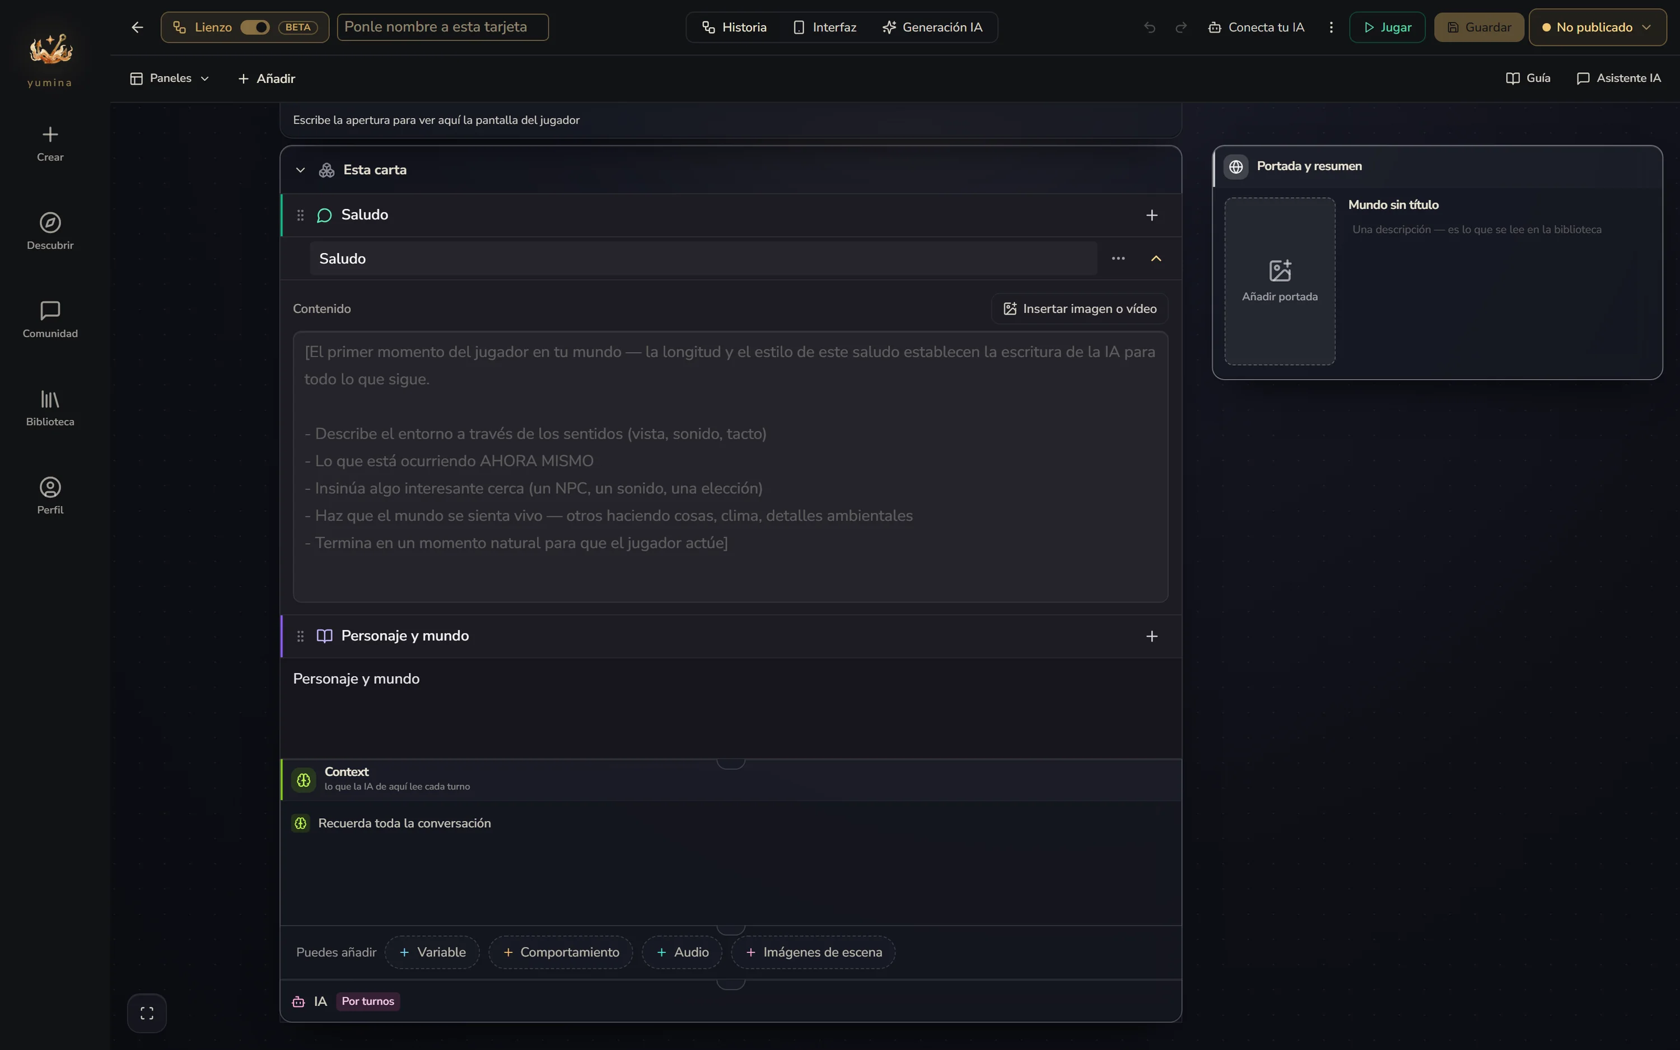
Task: Select Recuerda toda la conversación row
Action: [x=730, y=823]
